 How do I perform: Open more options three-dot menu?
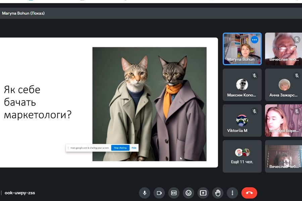232,193
